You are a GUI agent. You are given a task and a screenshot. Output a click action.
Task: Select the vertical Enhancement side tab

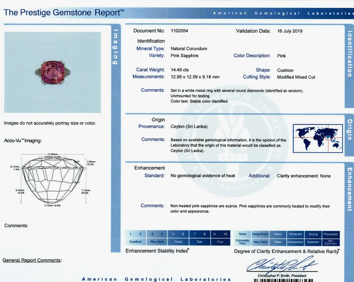pos(349,189)
